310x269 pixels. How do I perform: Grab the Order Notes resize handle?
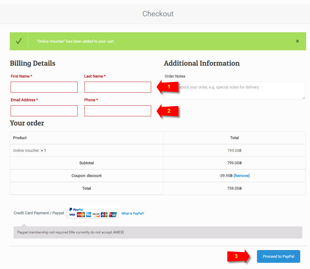pyautogui.click(x=303, y=97)
